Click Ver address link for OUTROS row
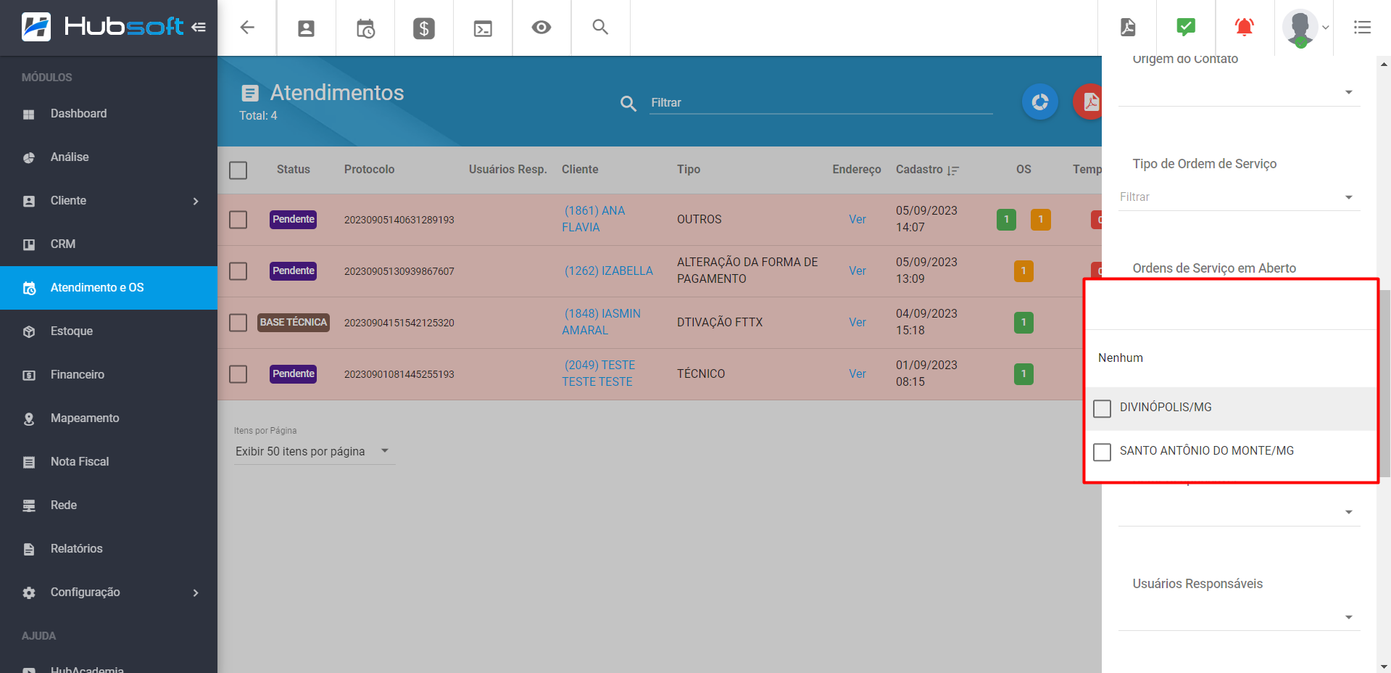 tap(858, 219)
